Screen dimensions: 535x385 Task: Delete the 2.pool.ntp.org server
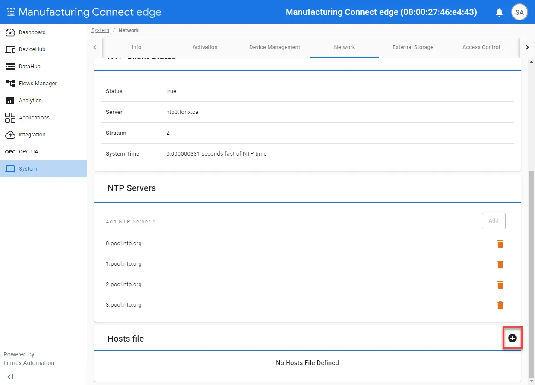pyautogui.click(x=500, y=285)
